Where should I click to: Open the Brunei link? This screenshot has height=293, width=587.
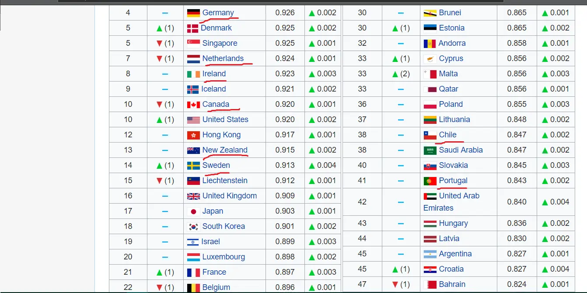[x=450, y=13]
